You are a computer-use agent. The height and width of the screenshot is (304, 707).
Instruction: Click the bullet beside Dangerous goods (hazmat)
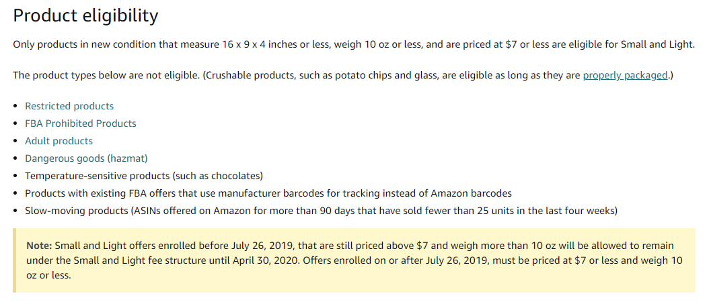click(15, 158)
